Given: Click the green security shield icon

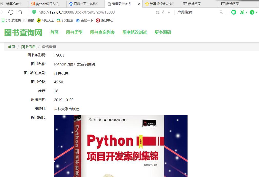Looking at the screenshot, I should 34,12.
